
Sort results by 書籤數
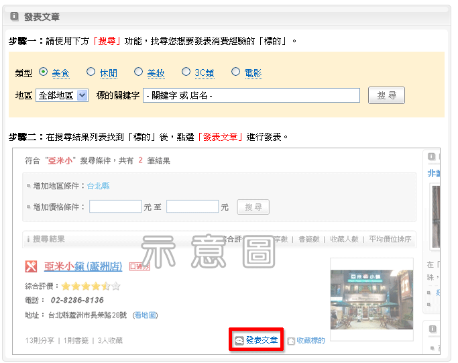point(309,240)
